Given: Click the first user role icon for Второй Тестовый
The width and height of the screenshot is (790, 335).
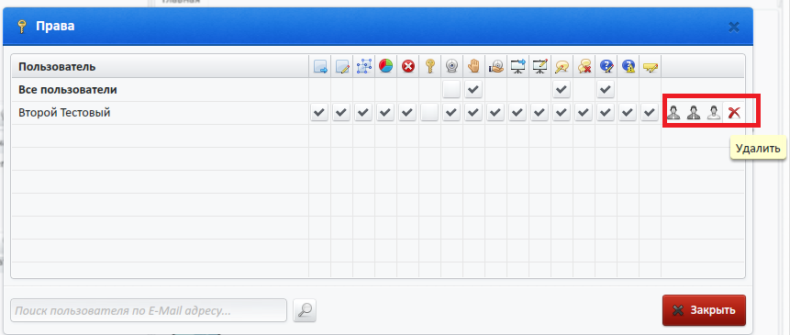Looking at the screenshot, I should (x=673, y=112).
